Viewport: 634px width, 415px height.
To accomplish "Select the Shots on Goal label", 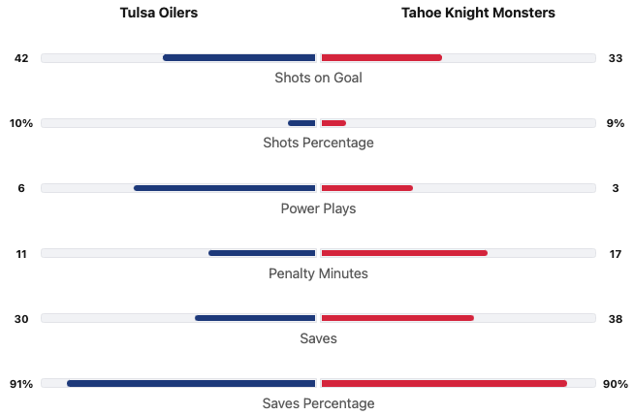I will point(318,78).
